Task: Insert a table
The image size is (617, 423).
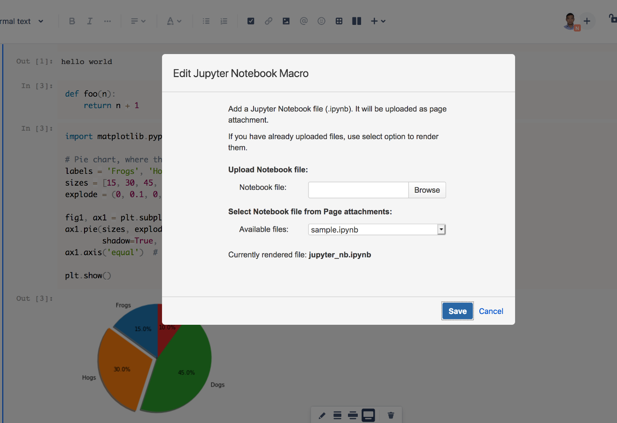Action: [339, 21]
